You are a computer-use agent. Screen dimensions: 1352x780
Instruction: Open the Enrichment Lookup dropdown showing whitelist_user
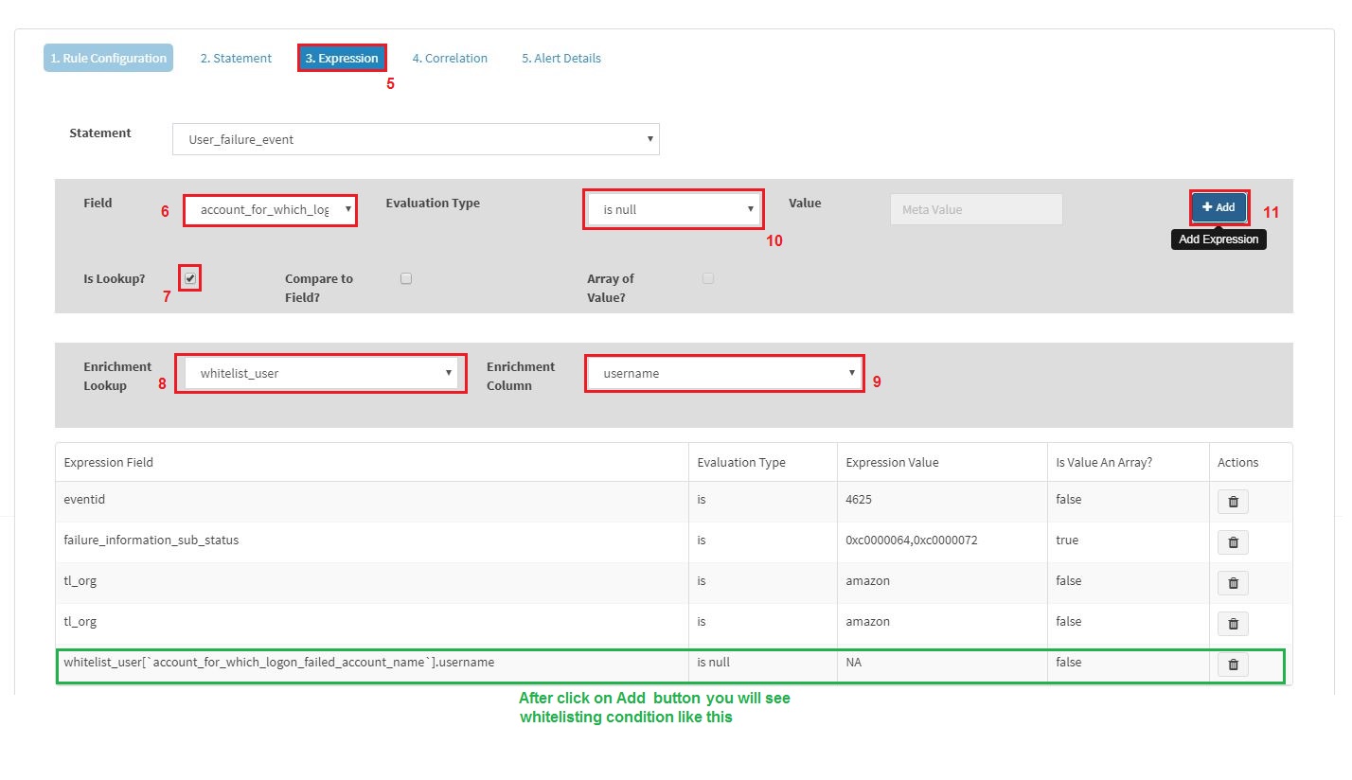pos(321,373)
